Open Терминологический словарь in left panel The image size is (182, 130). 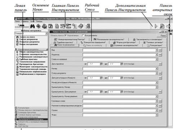(x=33, y=69)
